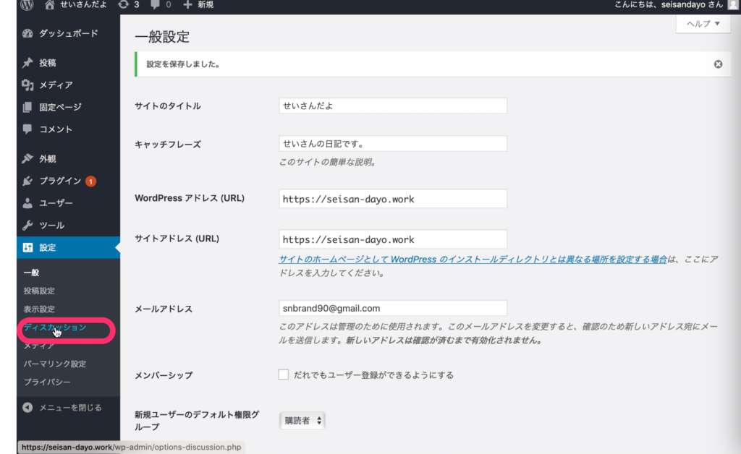Viewport: 741px width, 454px height.
Task: Click the Site Title input field
Action: [392, 106]
